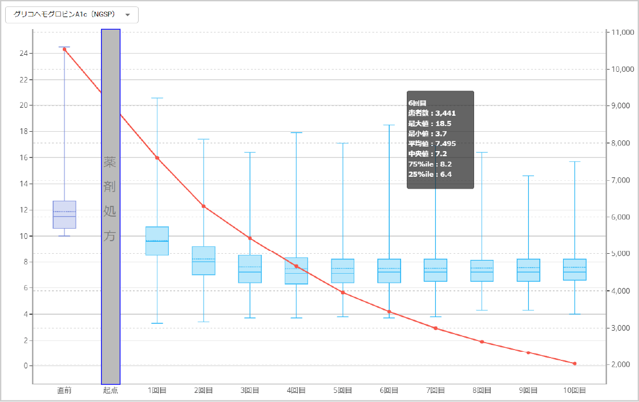Click the 直前 x-axis label
Screen dimensions: 639x402
click(x=64, y=391)
